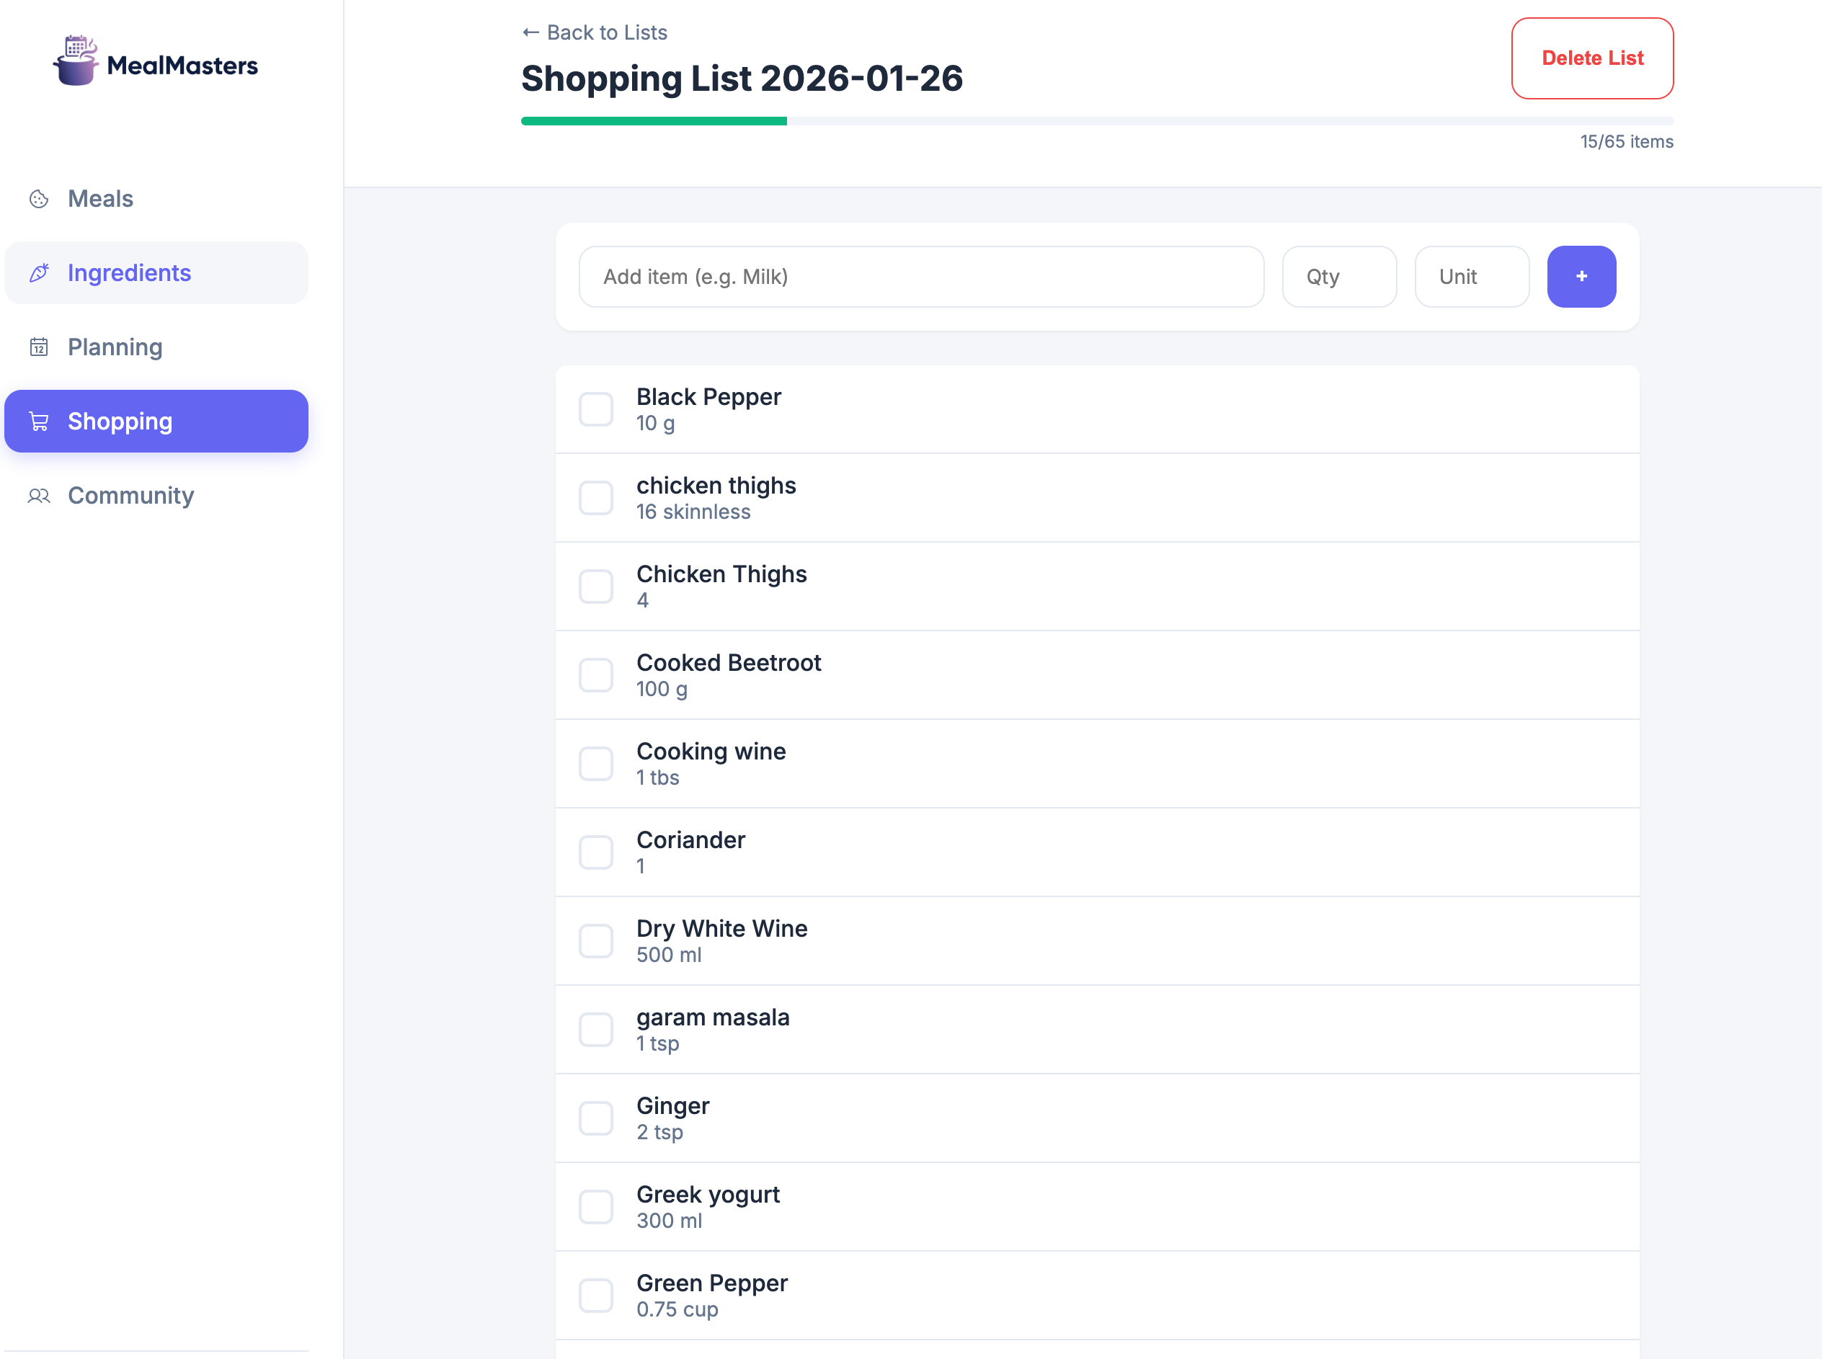Image resolution: width=1822 pixels, height=1359 pixels.
Task: Click the Qty input box
Action: click(x=1338, y=277)
